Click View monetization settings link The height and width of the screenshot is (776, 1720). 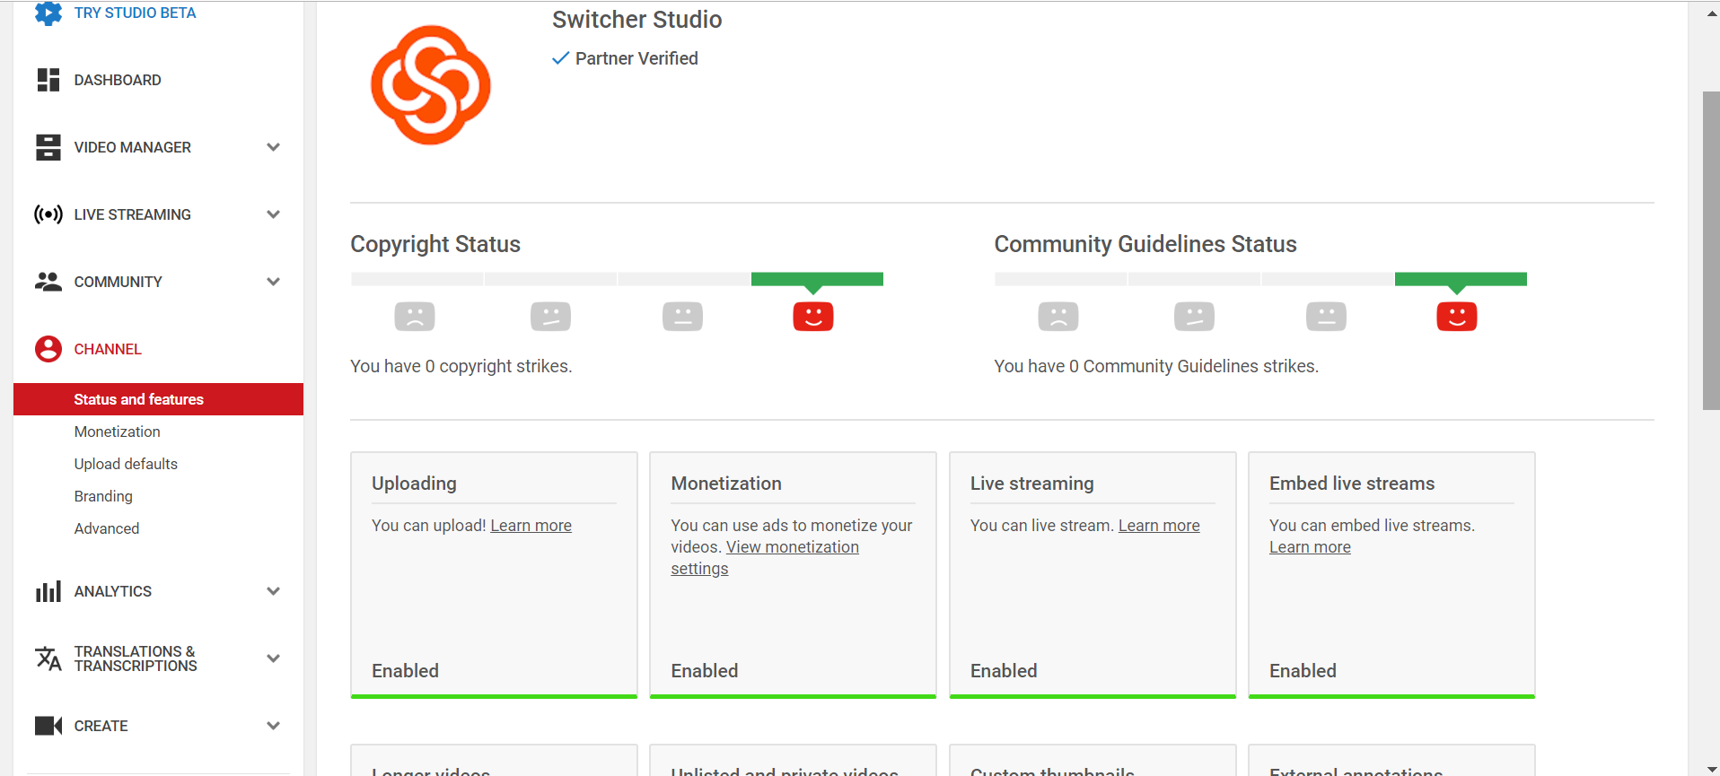792,547
